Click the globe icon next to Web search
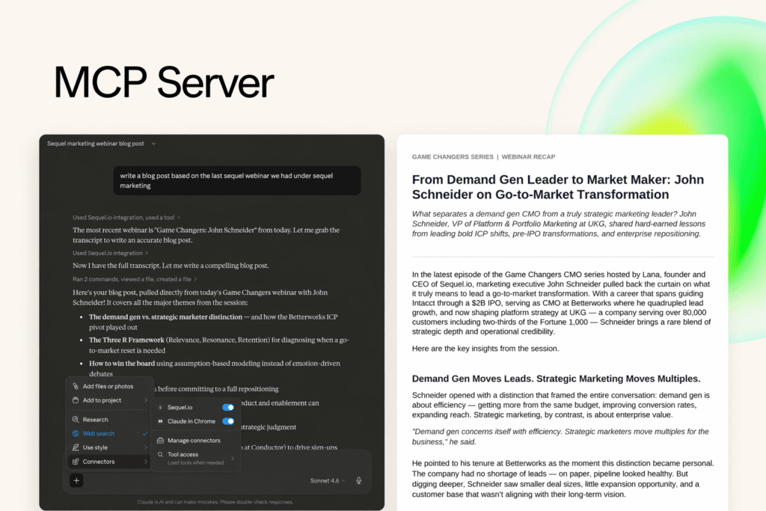766x511 pixels. click(76, 433)
